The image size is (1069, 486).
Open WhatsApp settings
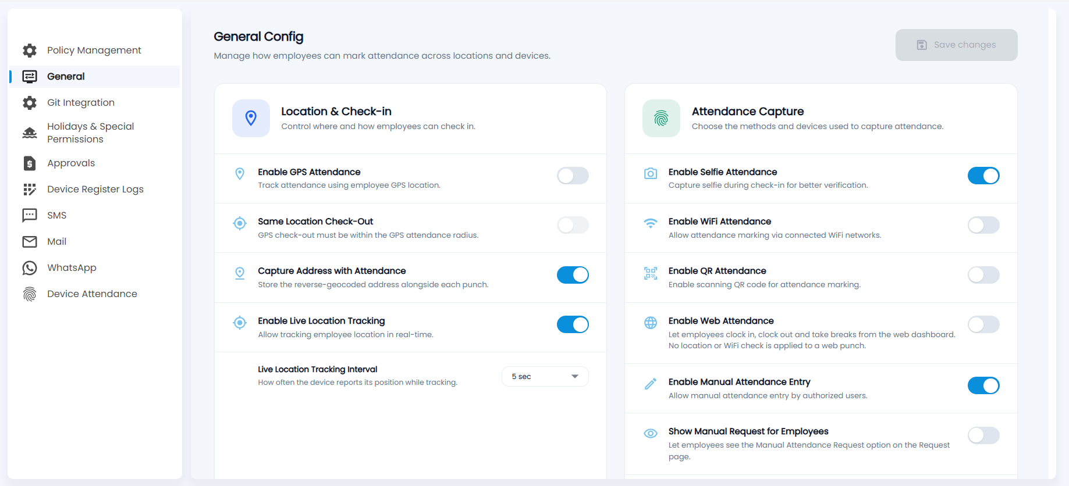(94, 268)
